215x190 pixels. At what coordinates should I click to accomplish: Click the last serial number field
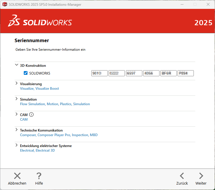(186, 73)
